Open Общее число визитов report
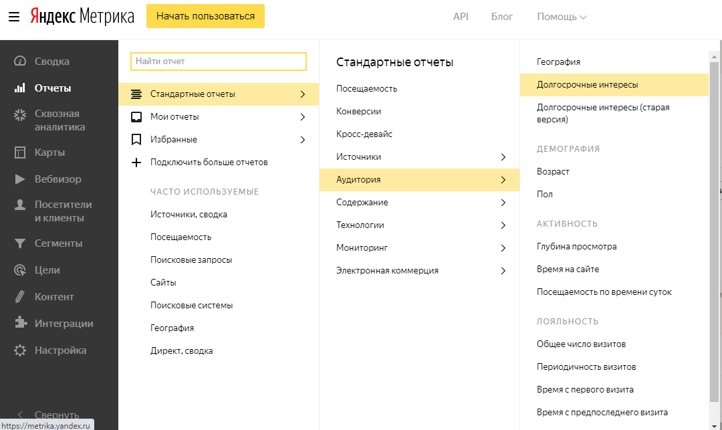Screen dimensions: 722x430 point(581,344)
